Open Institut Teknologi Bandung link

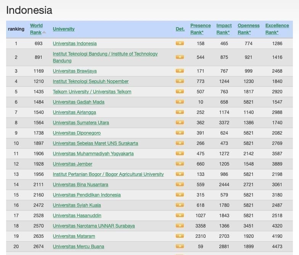click(105, 57)
